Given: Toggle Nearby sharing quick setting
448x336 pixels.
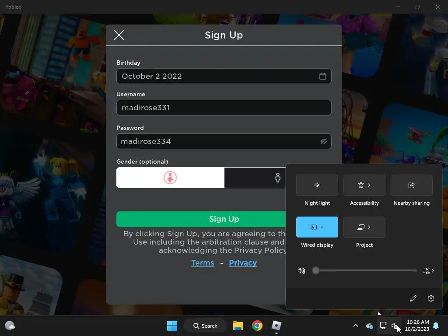Looking at the screenshot, I should (x=411, y=185).
